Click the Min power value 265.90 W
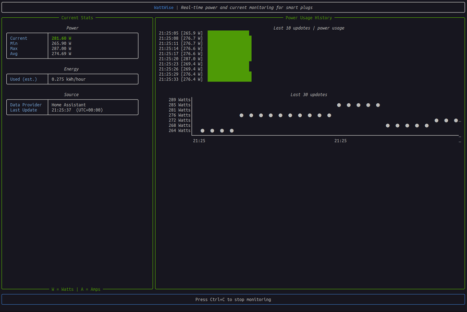 (62, 43)
